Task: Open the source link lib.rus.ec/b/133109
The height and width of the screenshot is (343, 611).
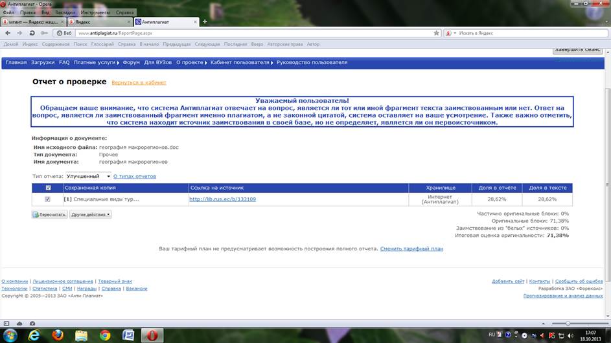Action: coord(222,199)
